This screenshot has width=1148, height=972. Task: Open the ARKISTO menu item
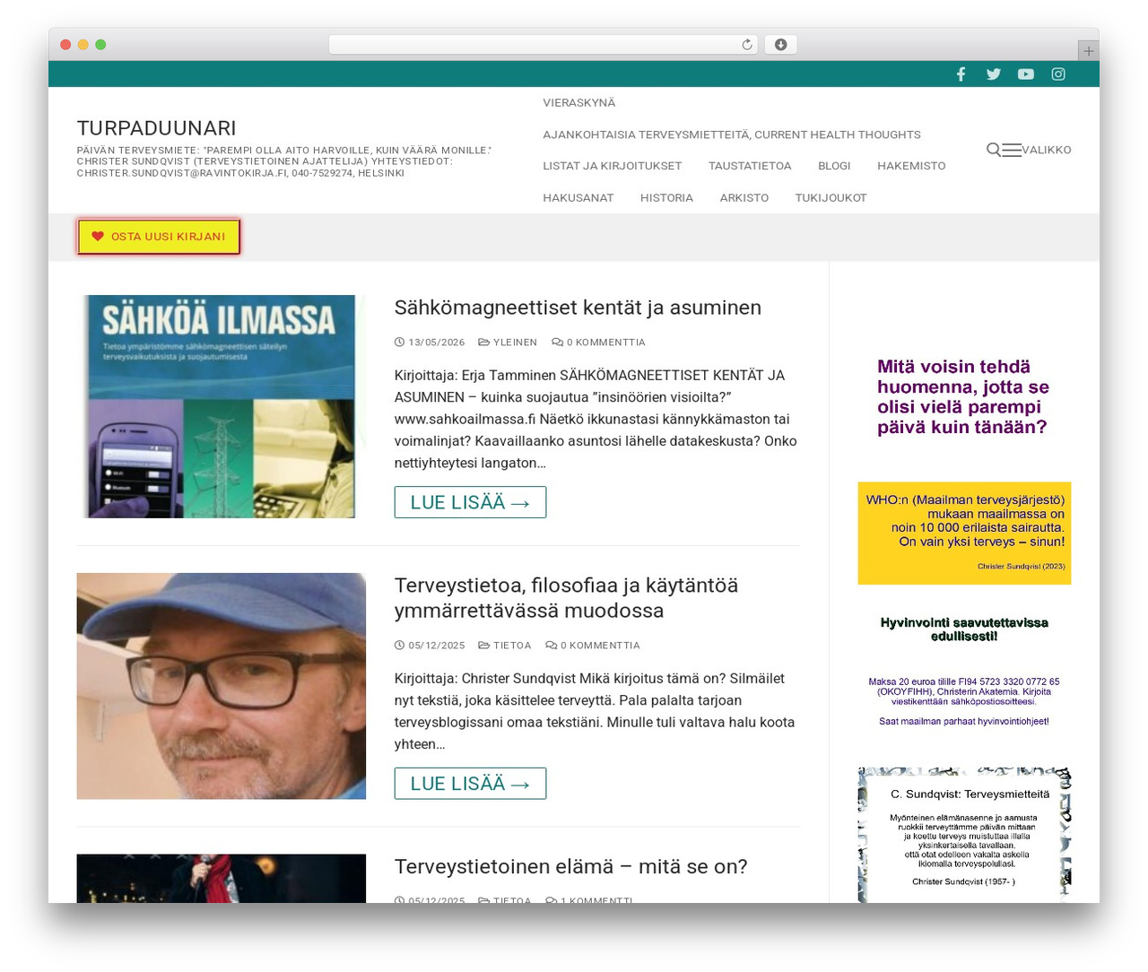click(x=744, y=198)
